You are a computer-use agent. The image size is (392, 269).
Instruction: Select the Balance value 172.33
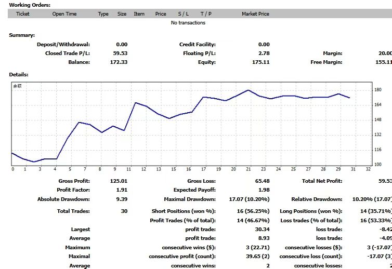click(x=119, y=62)
